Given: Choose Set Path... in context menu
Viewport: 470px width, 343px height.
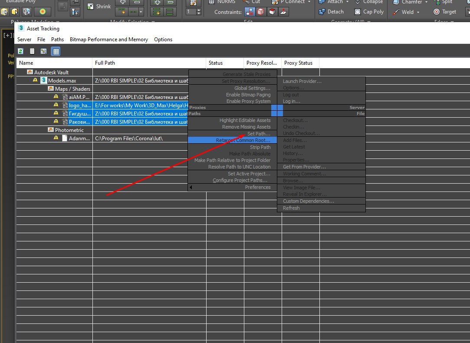Looking at the screenshot, I should coord(259,134).
